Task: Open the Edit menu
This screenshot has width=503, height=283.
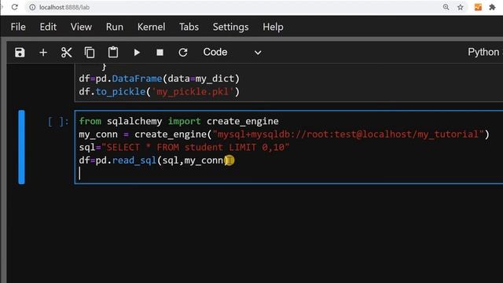Action: point(48,27)
